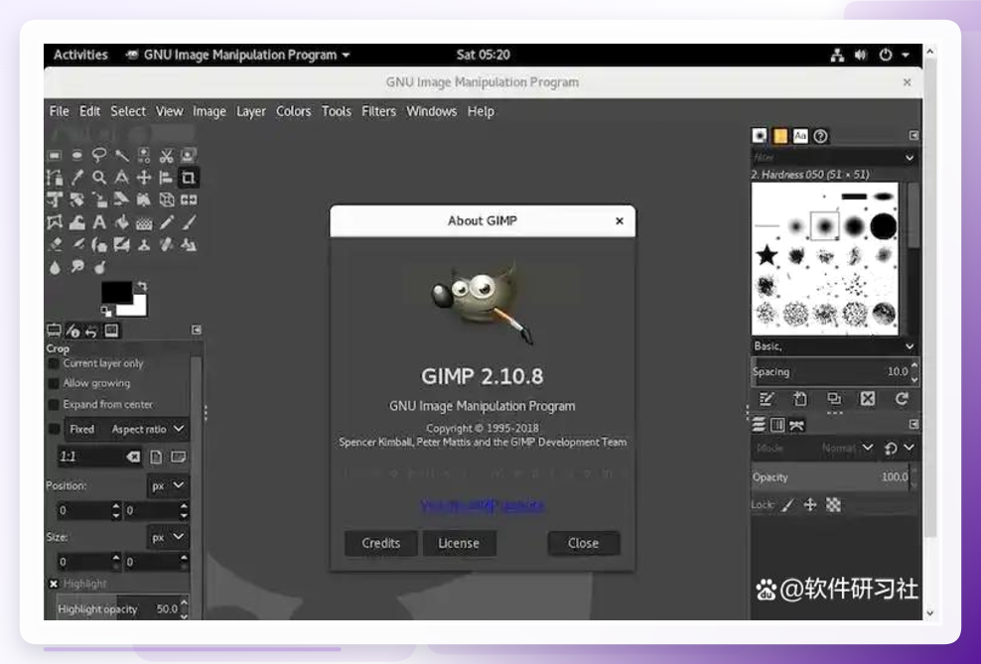Activate the Eraser tool
Viewport: 981px width, 664px height.
[55, 245]
